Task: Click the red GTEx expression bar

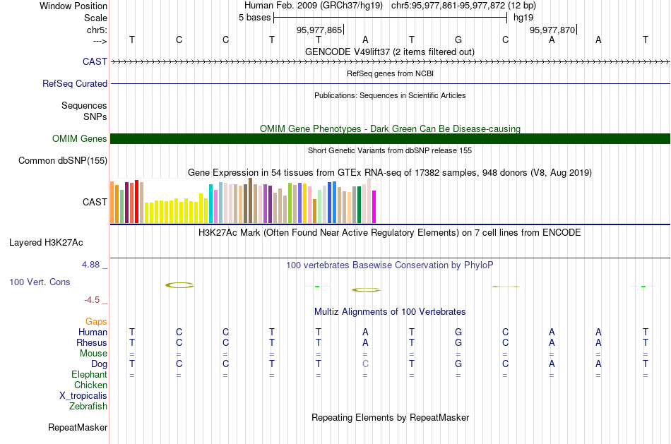Action: click(x=136, y=201)
